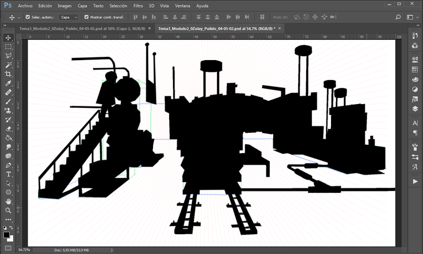Click the Auto-Align Layers button
This screenshot has width=423, height=254.
pos(262,17)
